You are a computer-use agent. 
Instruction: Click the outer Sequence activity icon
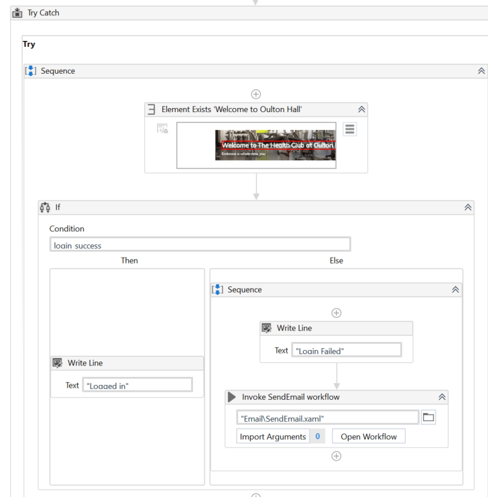coord(31,71)
